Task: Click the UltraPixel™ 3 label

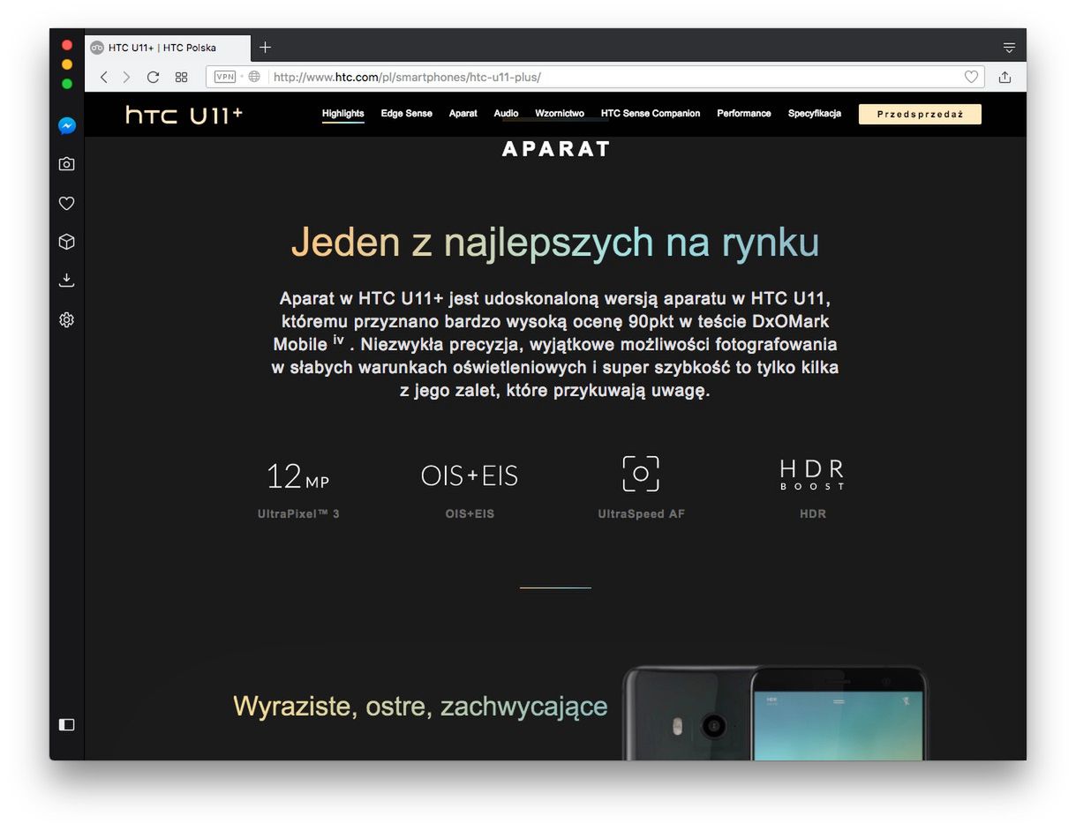Action: [x=298, y=513]
